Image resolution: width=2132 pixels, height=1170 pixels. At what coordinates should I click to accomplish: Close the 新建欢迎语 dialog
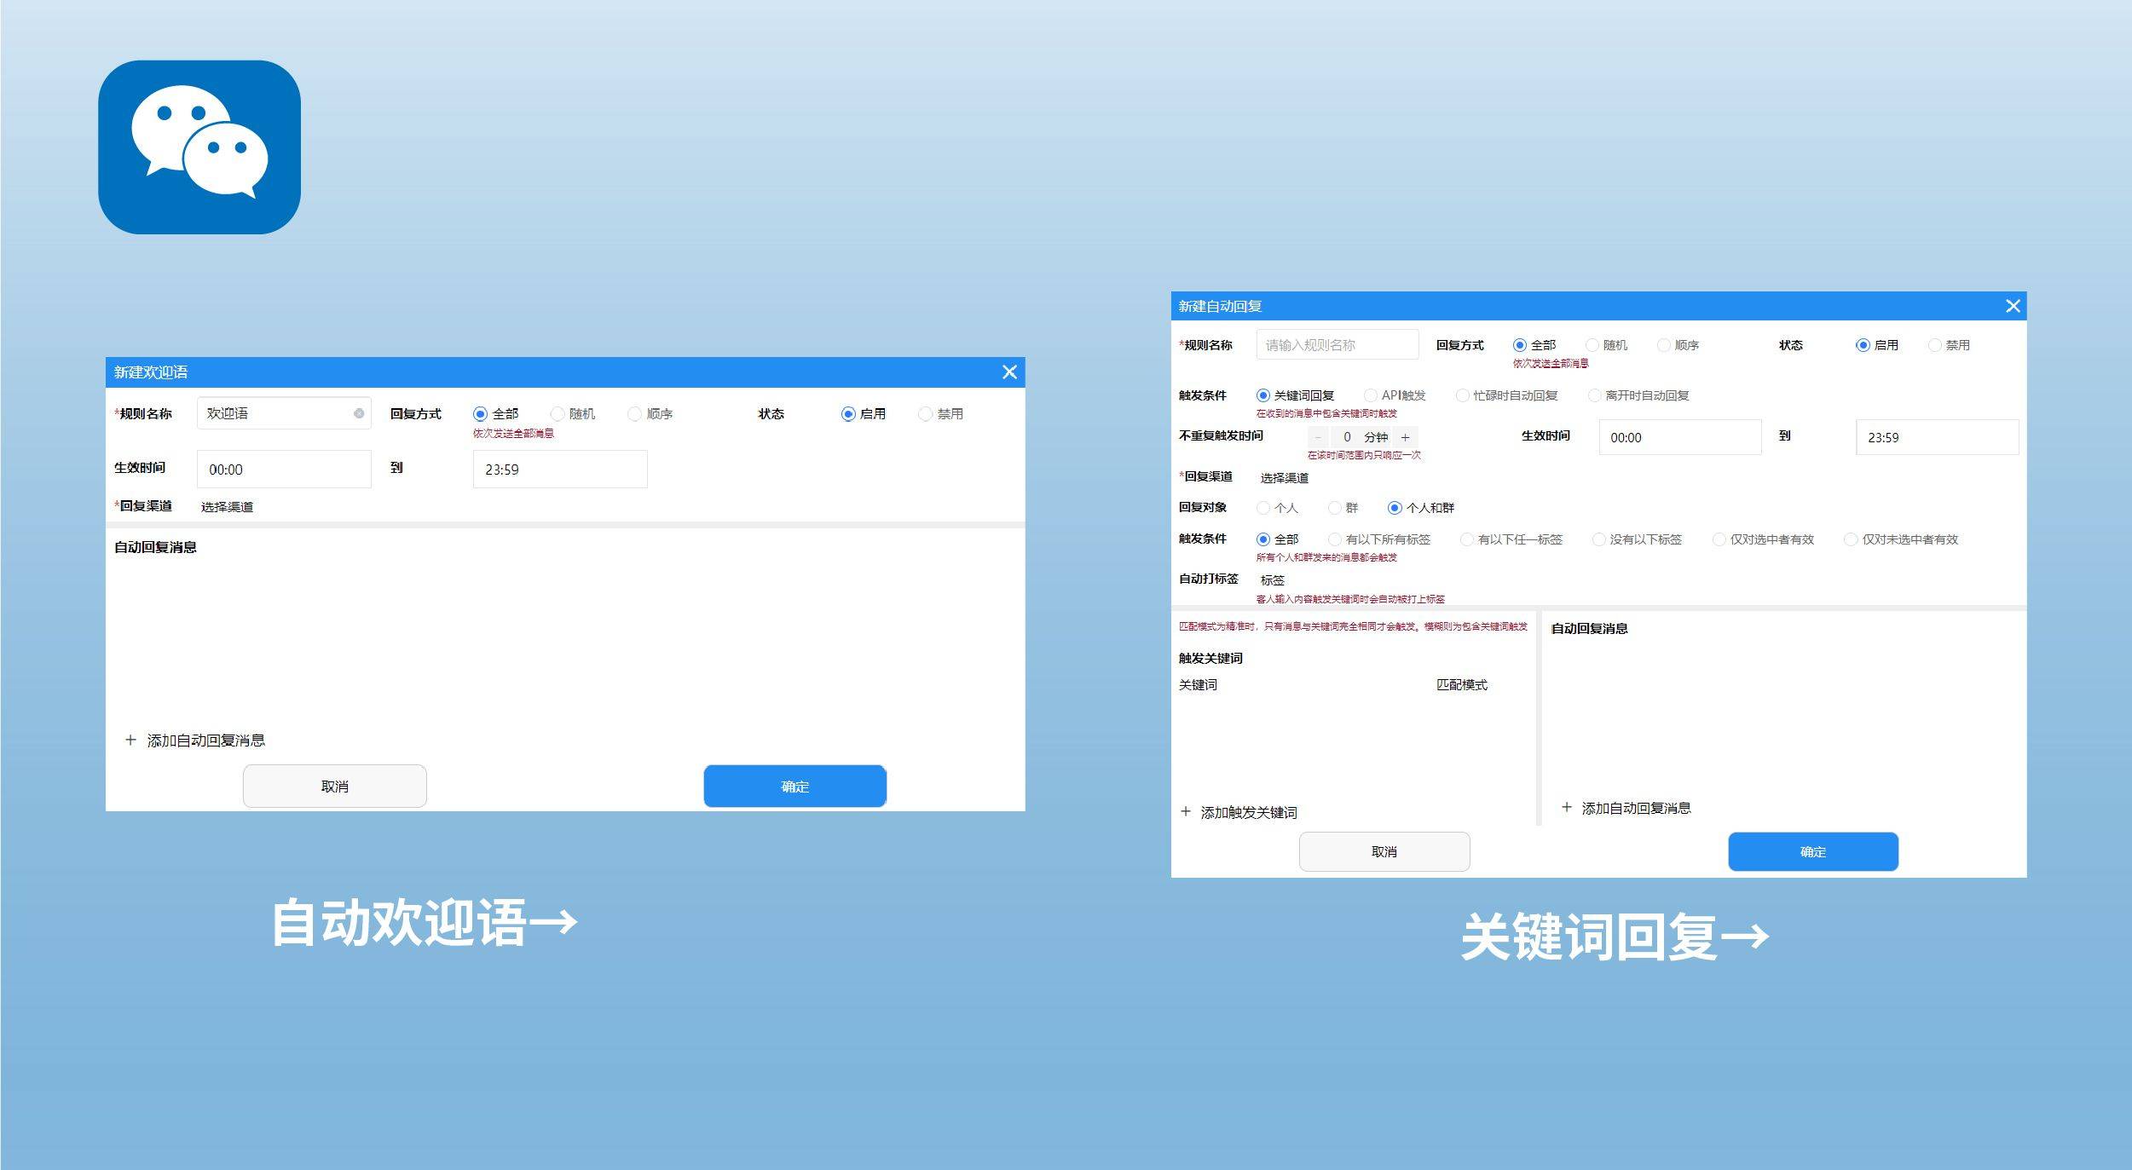point(1009,372)
